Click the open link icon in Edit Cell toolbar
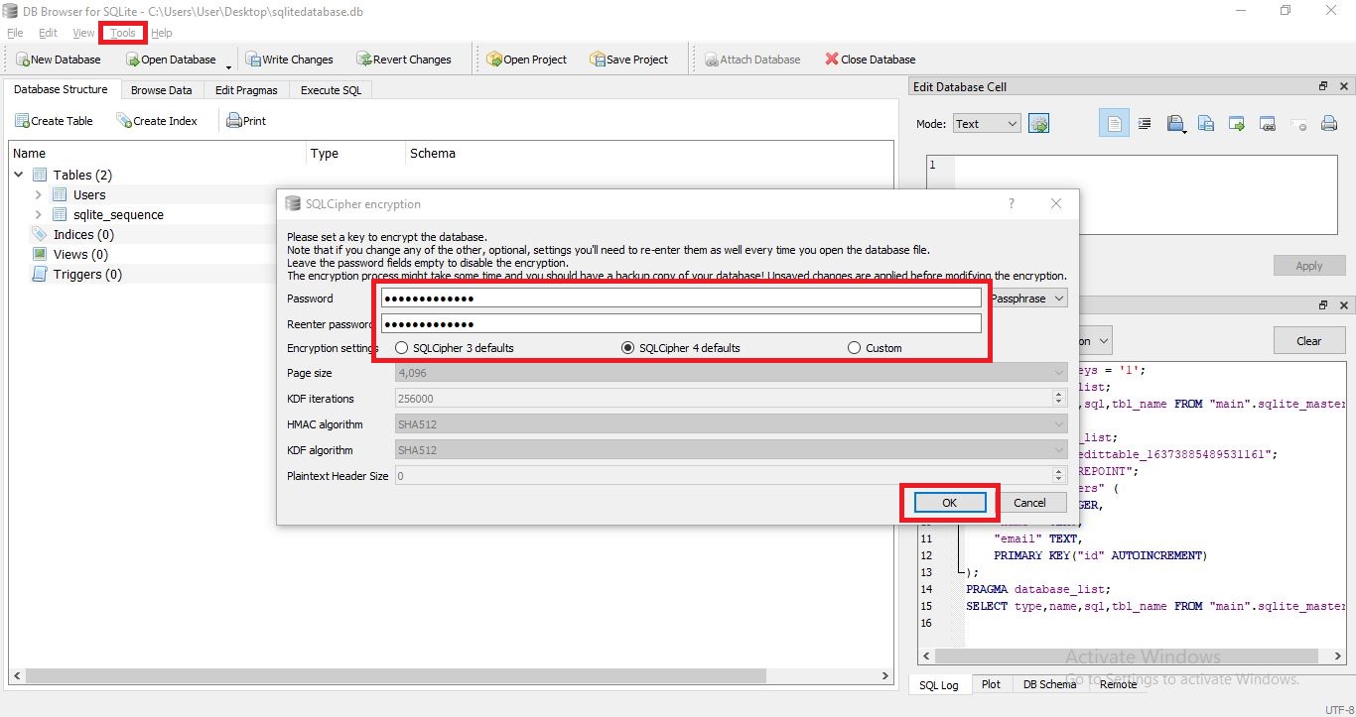Image resolution: width=1356 pixels, height=717 pixels. (x=1268, y=124)
